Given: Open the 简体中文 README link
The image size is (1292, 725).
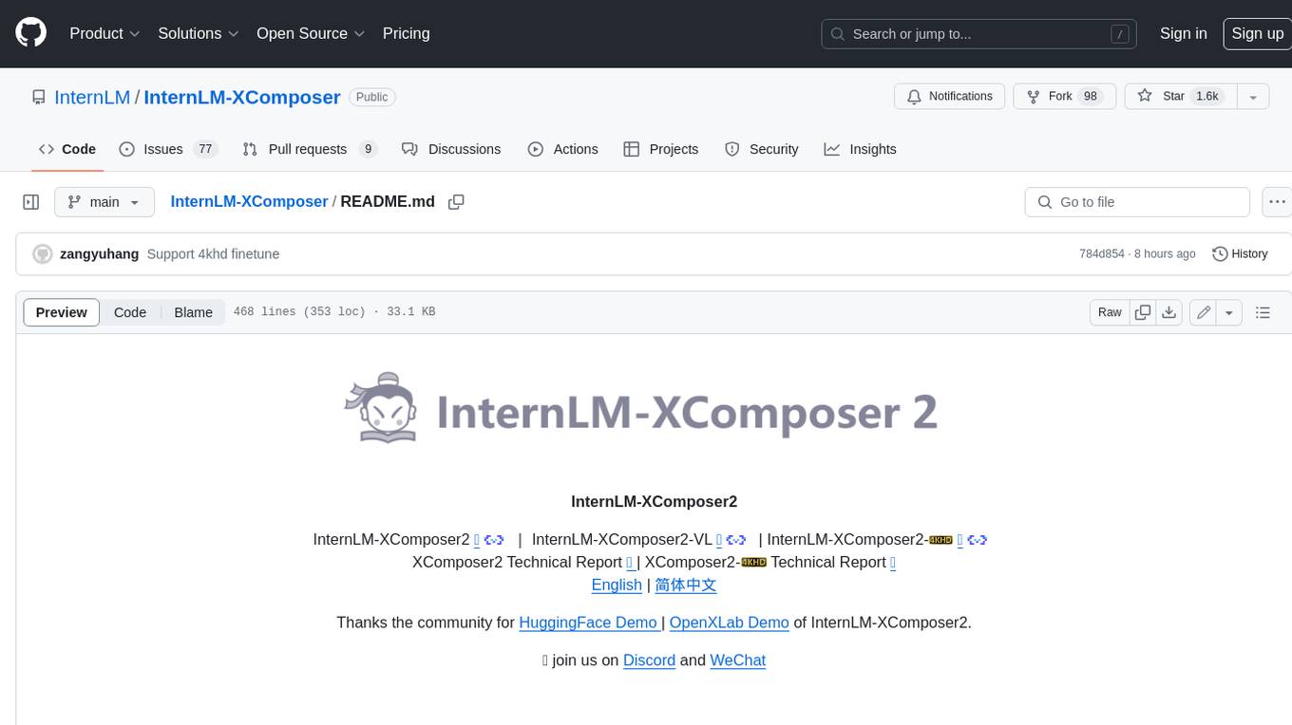Looking at the screenshot, I should click(685, 585).
